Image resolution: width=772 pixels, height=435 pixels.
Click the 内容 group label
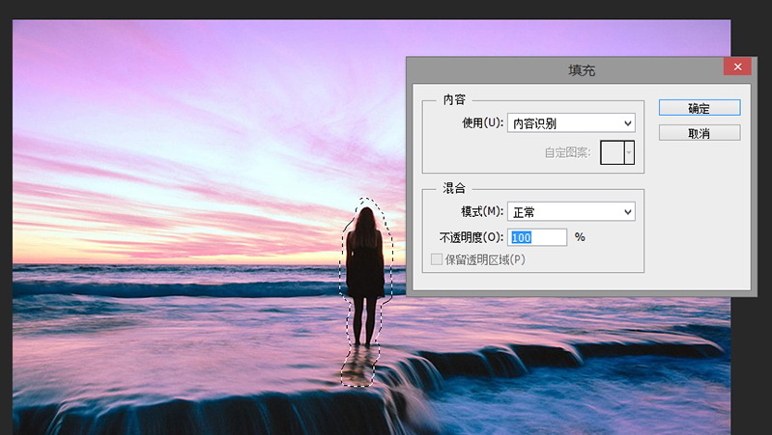pyautogui.click(x=454, y=99)
